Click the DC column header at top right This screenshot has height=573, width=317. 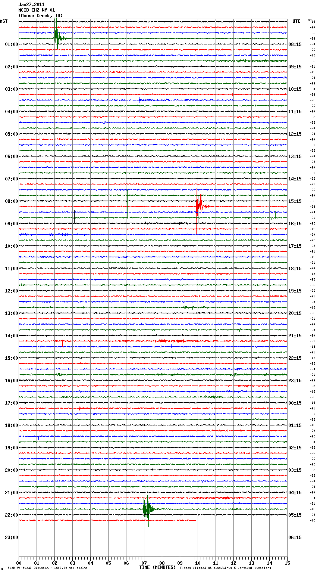[x=310, y=20]
